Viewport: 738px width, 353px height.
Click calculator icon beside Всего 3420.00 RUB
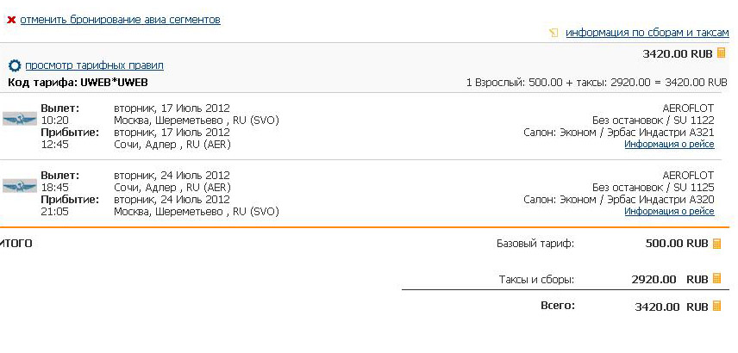(x=716, y=306)
